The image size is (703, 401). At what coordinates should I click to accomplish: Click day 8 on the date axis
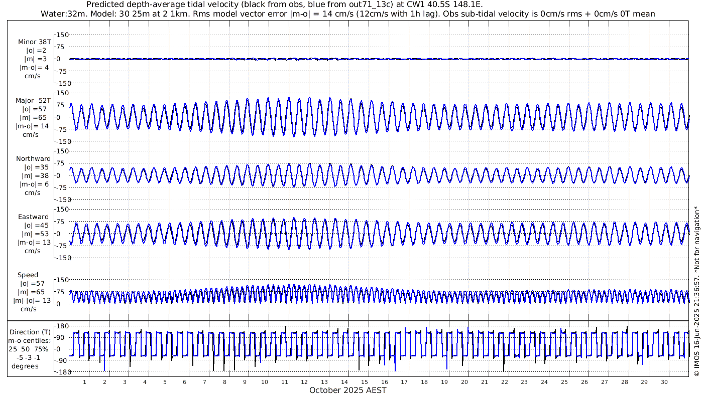(x=224, y=382)
